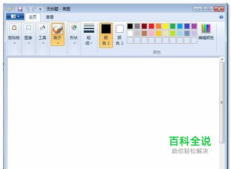Pick the blue-gray color swatch
Viewport: 231px width, 169px height.
pos(187,33)
